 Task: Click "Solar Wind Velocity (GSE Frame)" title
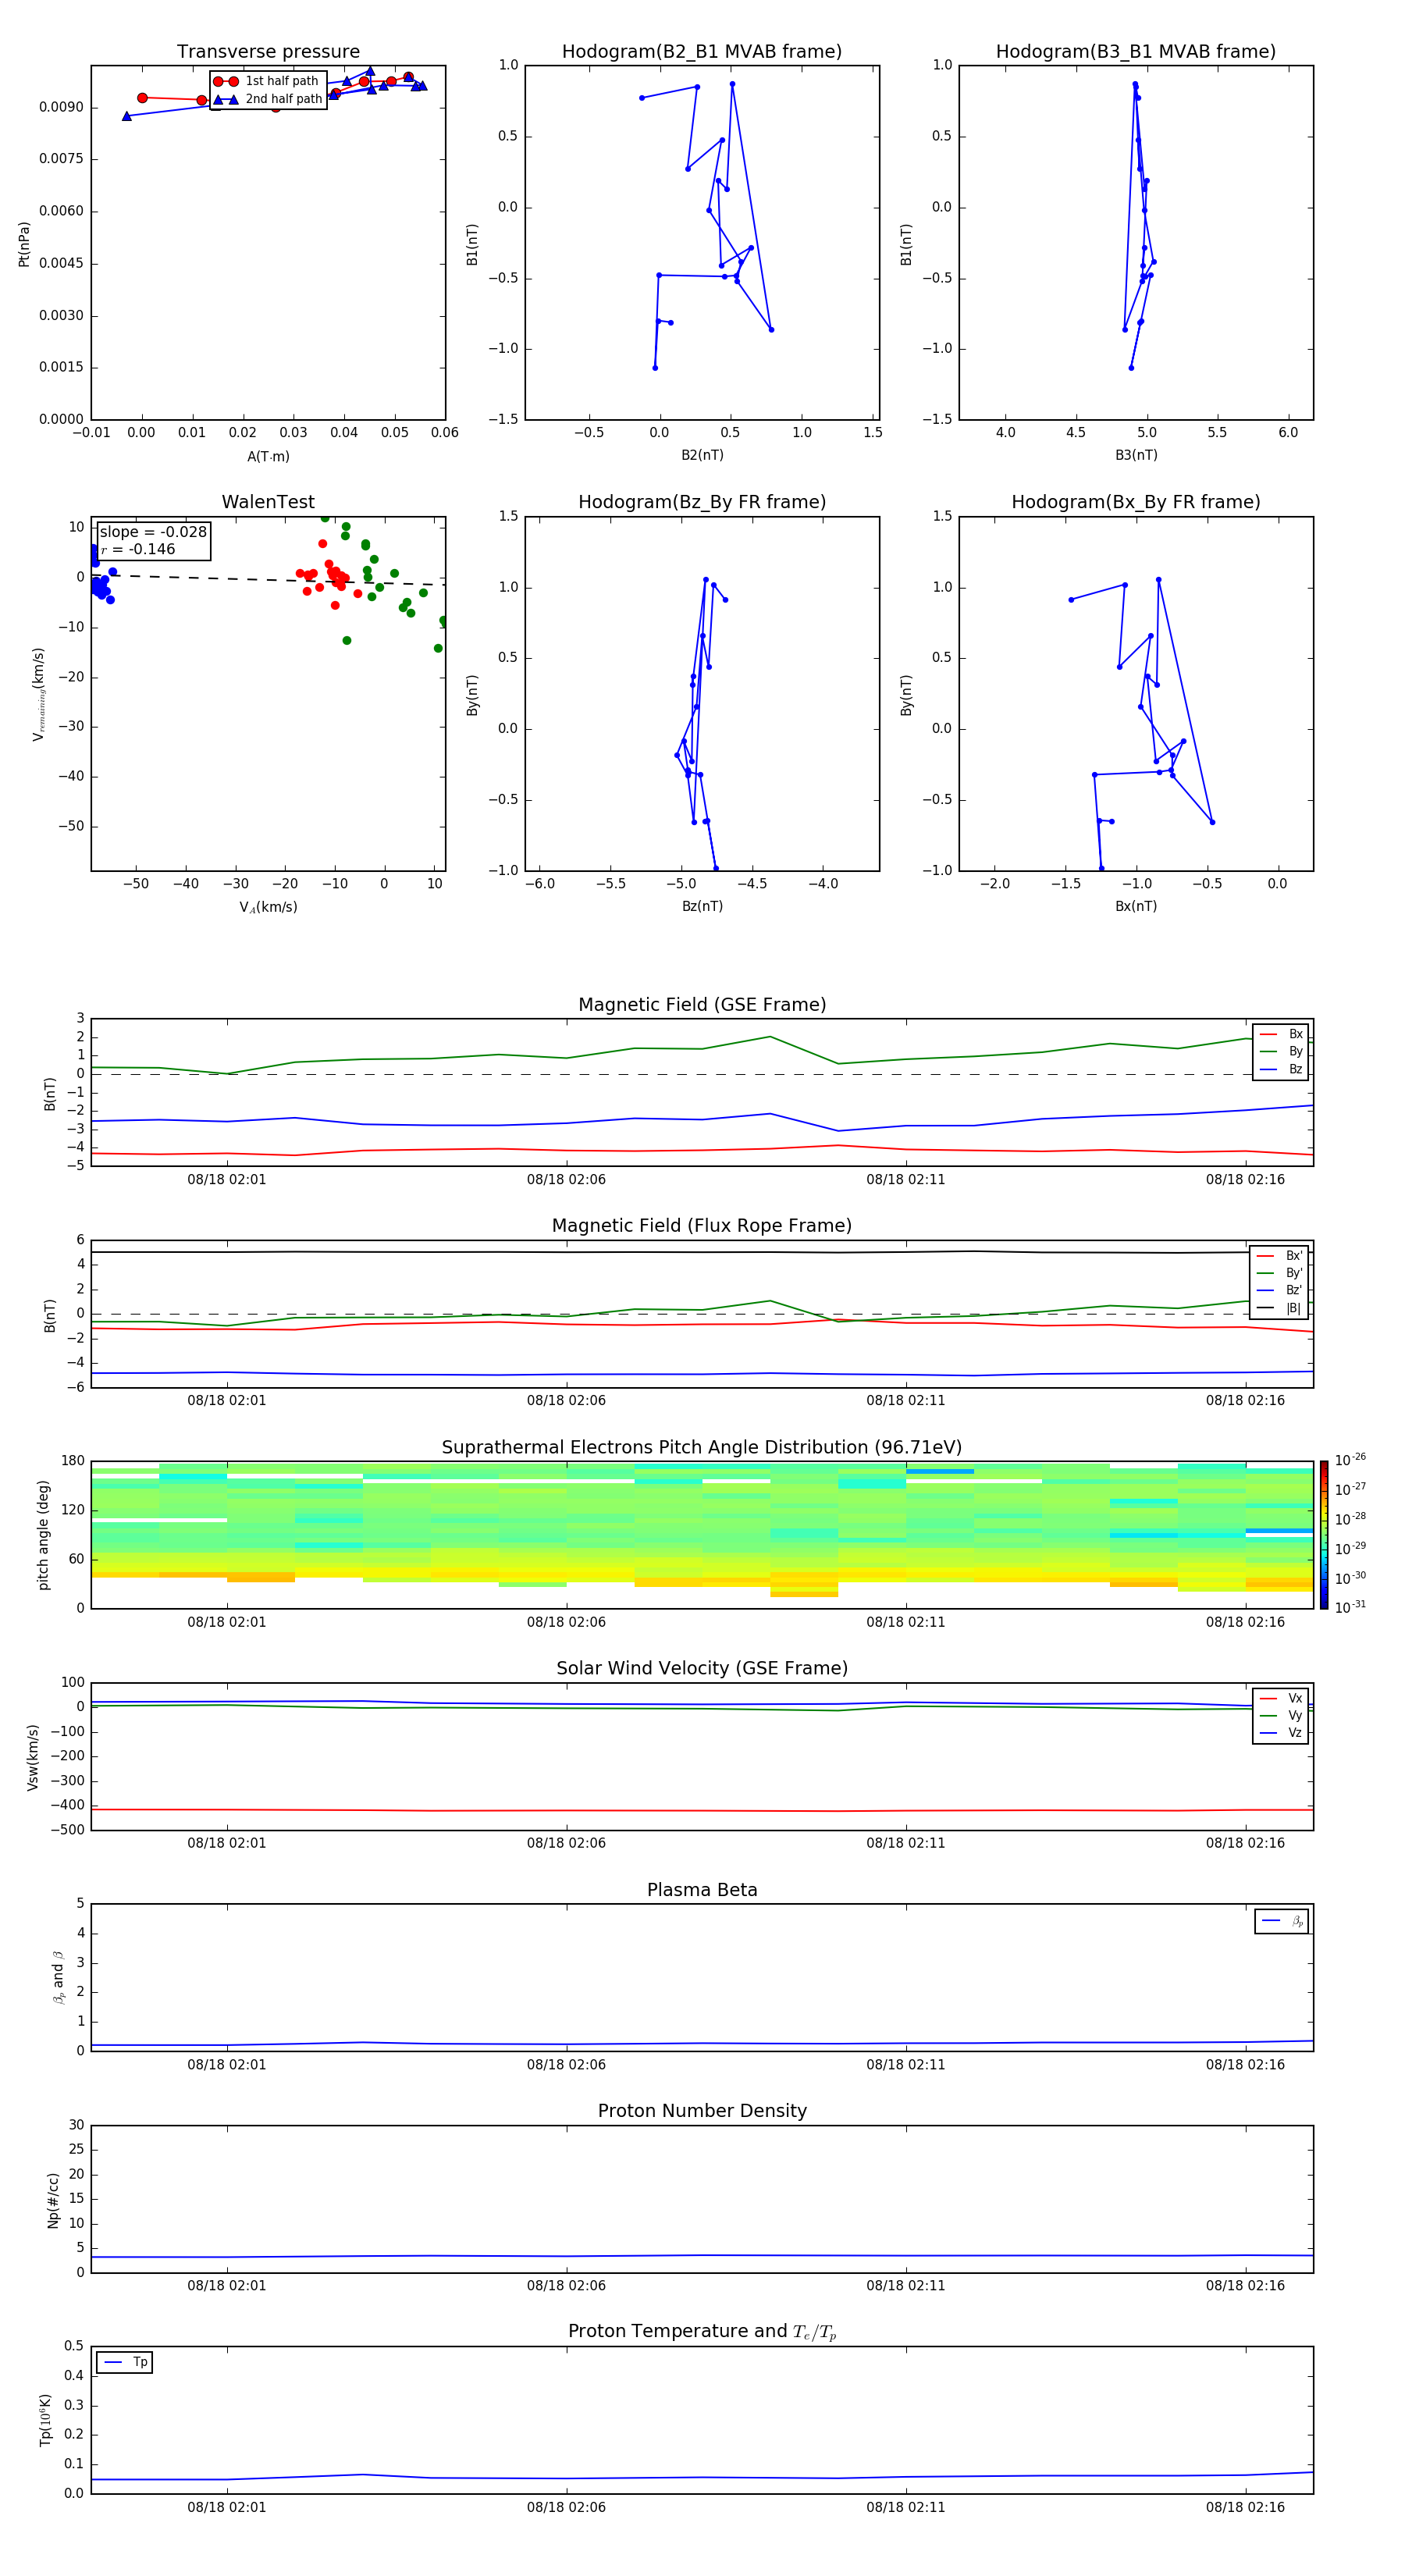[702, 1668]
